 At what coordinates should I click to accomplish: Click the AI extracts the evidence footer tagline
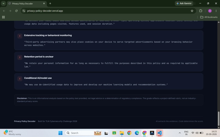(179, 121)
